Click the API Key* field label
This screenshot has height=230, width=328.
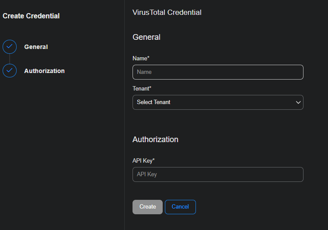click(143, 160)
